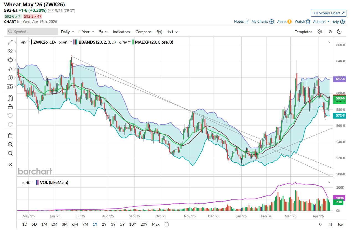360x232 pixels.
Task: Hide the VOL indicator
Action: tap(28, 183)
